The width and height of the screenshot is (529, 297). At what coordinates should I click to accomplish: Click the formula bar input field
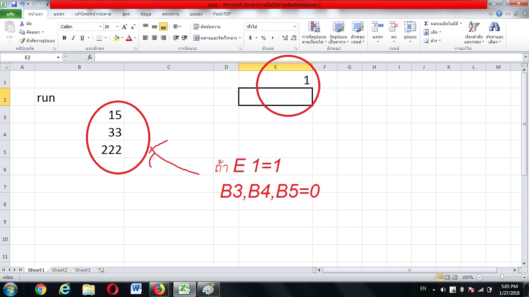point(309,57)
